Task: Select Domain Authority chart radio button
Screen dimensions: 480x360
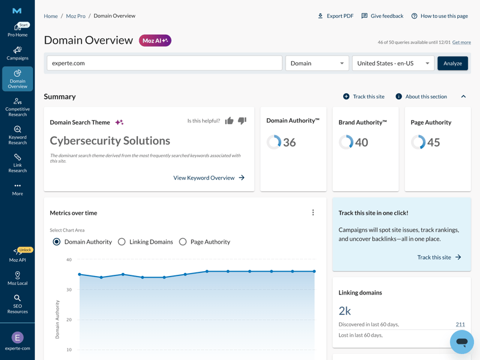Action: (x=56, y=242)
